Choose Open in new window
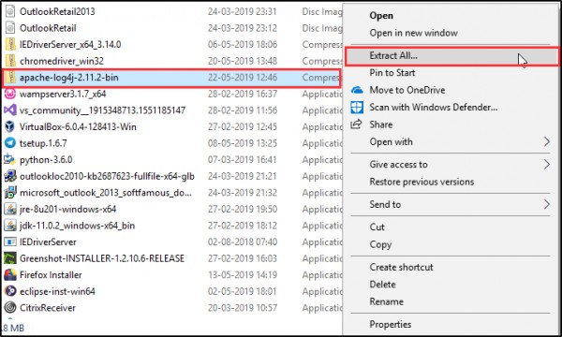The image size is (562, 337). (413, 33)
